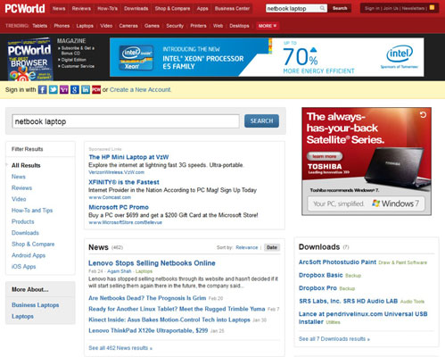Sign in with the Facebook icon

coord(43,89)
